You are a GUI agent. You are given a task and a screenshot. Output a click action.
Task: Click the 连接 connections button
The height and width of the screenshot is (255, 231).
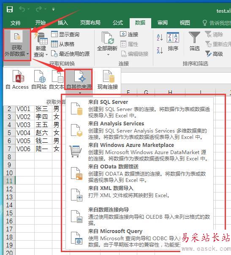click(x=129, y=34)
